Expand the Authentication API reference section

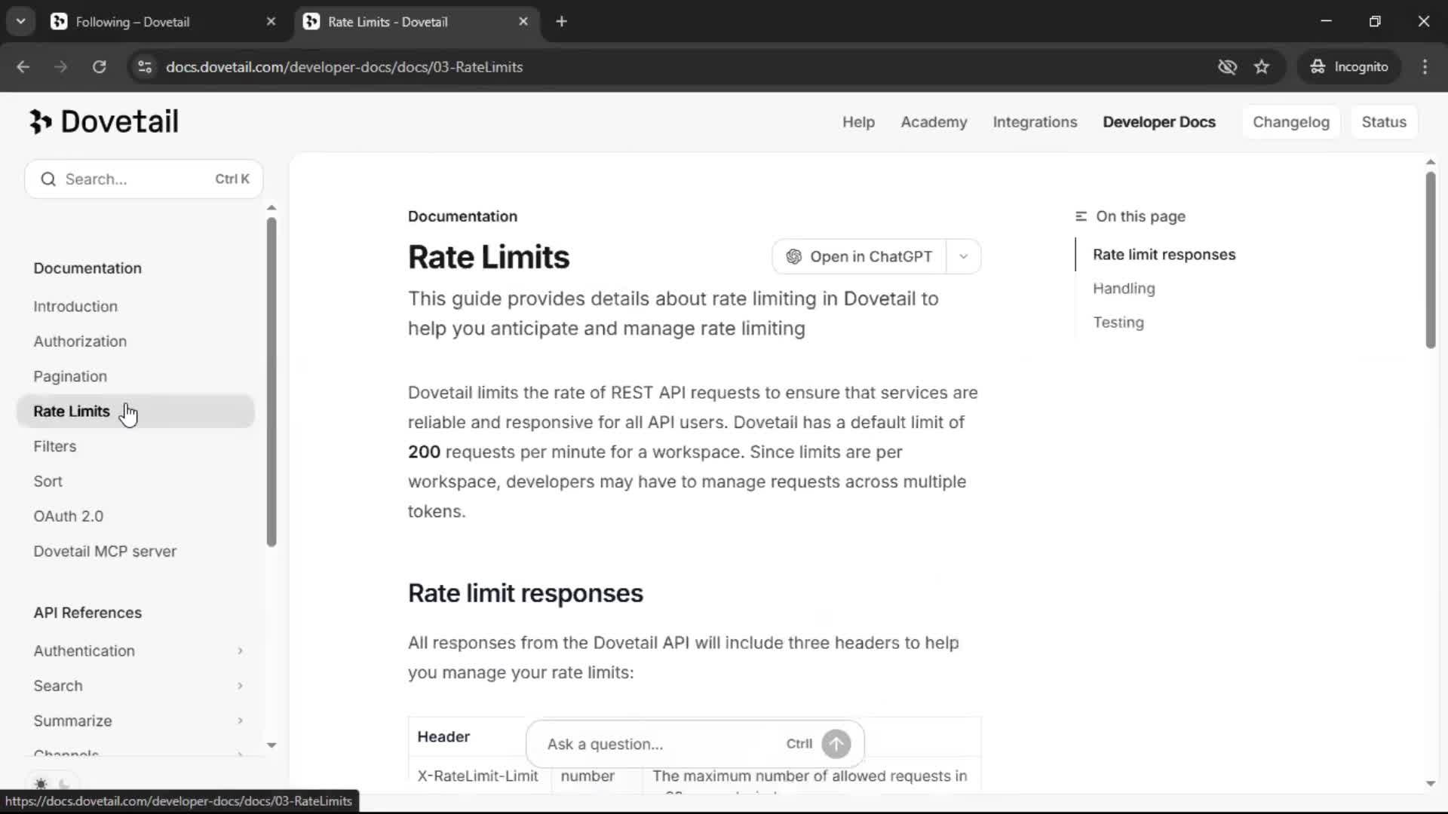tap(240, 650)
